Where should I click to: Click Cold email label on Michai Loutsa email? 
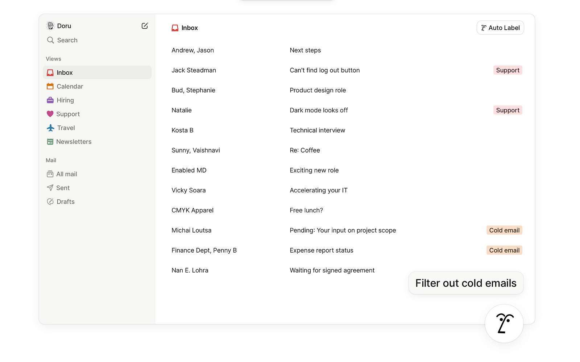[504, 230]
